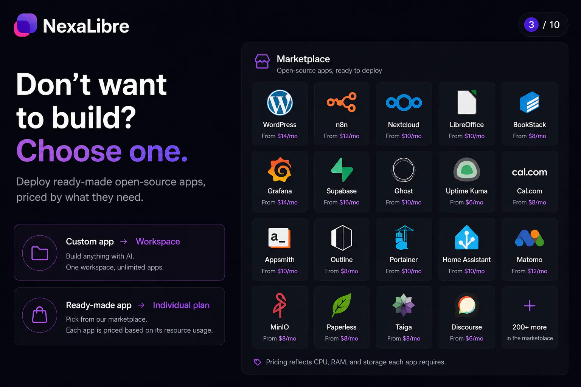581x387 pixels.
Task: Choose the Portainer crane icon
Action: coord(404,238)
